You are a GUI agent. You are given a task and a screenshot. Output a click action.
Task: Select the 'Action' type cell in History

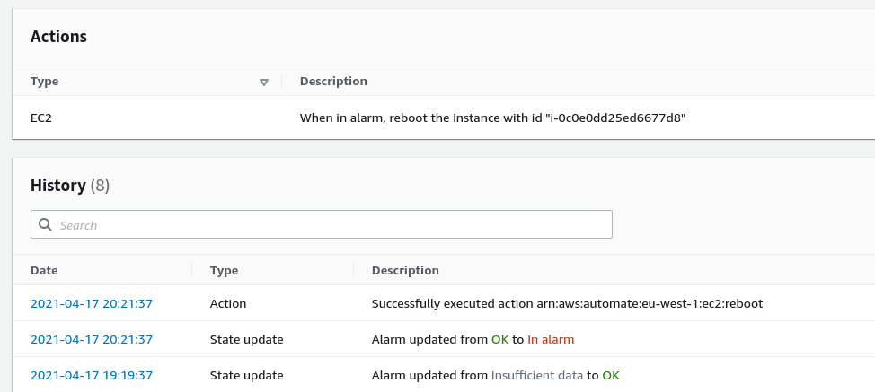click(x=228, y=303)
